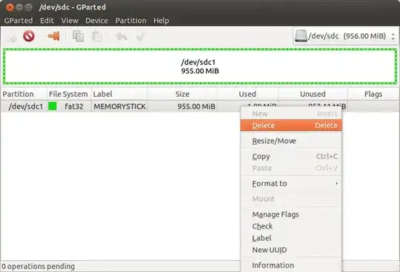Image resolution: width=400 pixels, height=272 pixels.
Task: Click the greyed Mount context menu entry
Action: point(291,199)
